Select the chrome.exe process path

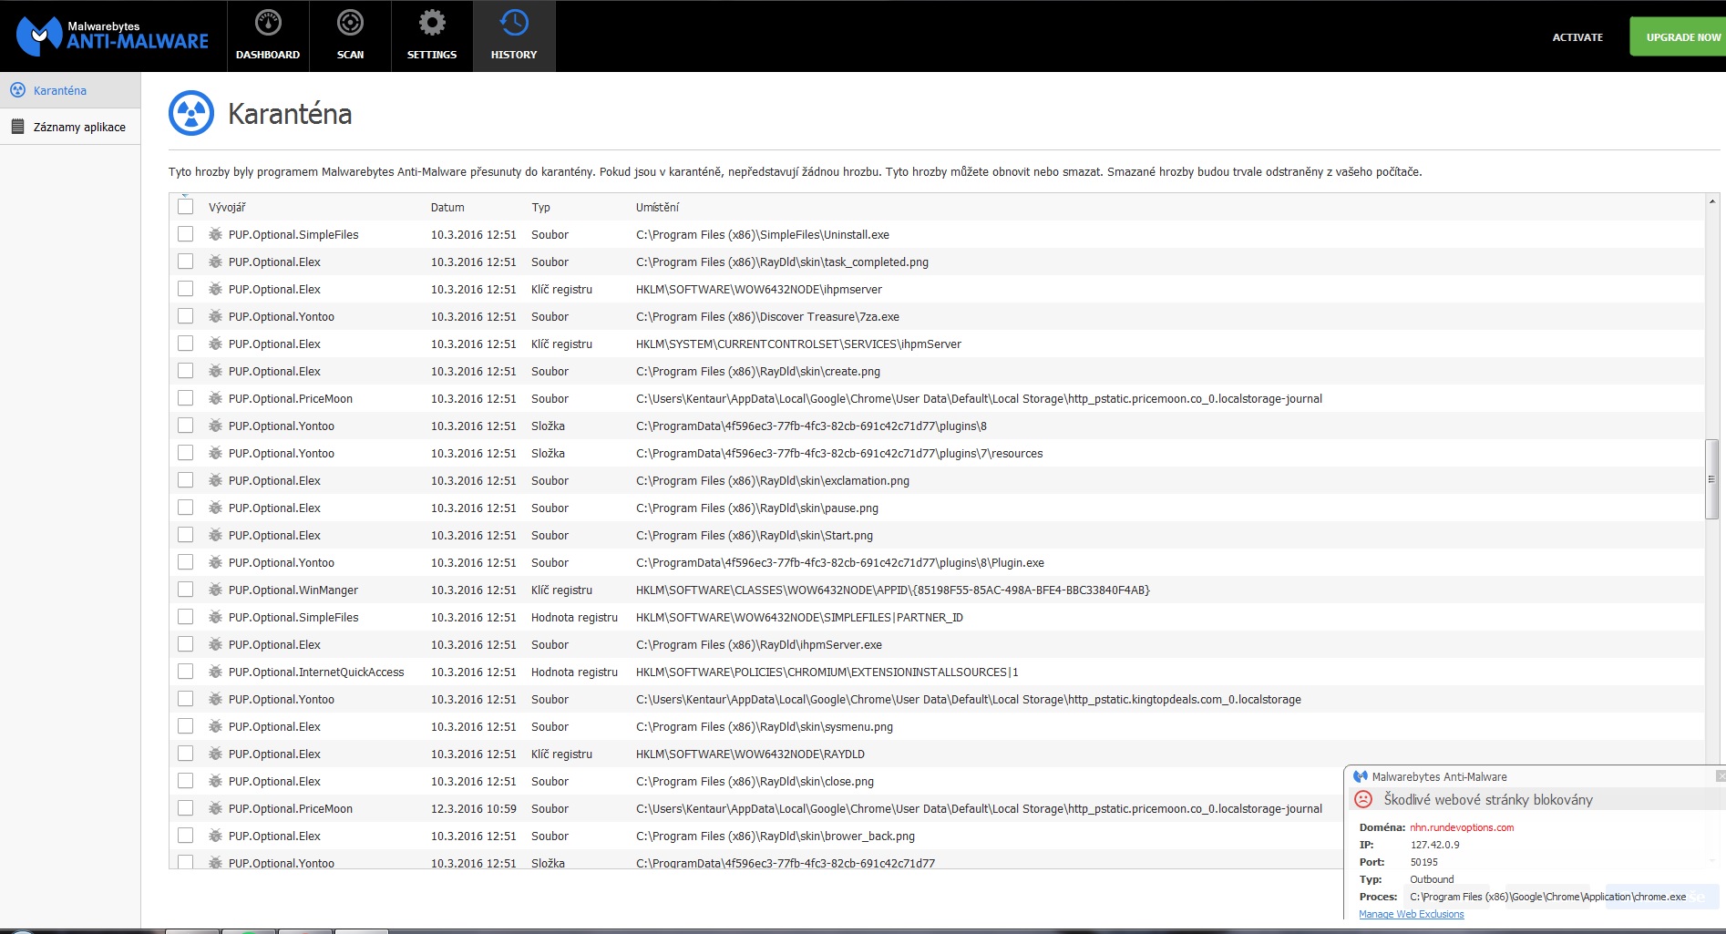[1547, 897]
